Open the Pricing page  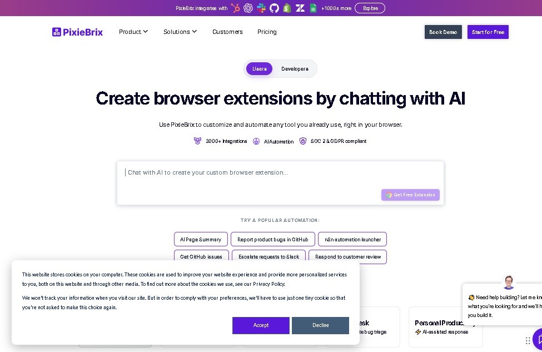(267, 32)
